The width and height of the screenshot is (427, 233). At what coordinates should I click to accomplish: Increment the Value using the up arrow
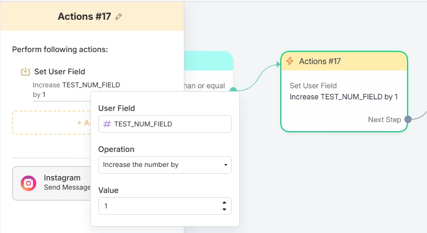pyautogui.click(x=224, y=203)
